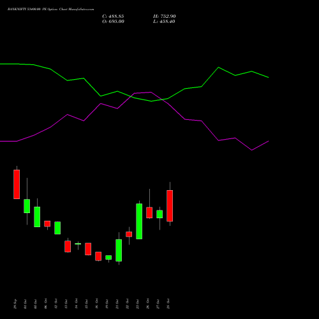319x319 pixels.
Task: Select the open value O: 695.00
Action: (113, 22)
